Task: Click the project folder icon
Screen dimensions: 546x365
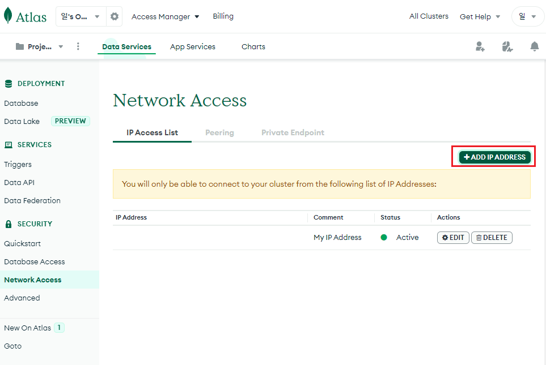Action: coord(20,46)
